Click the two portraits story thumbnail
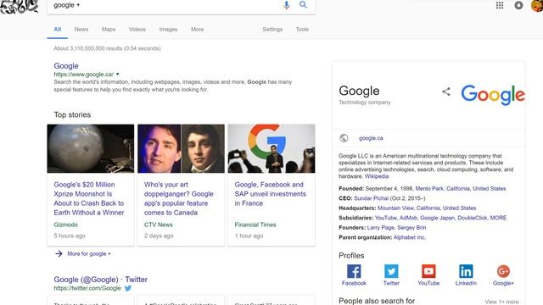Image resolution: width=543 pixels, height=305 pixels. [x=181, y=148]
